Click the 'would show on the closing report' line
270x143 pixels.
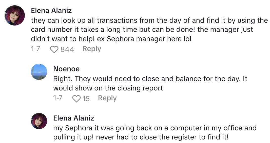pos(108,88)
